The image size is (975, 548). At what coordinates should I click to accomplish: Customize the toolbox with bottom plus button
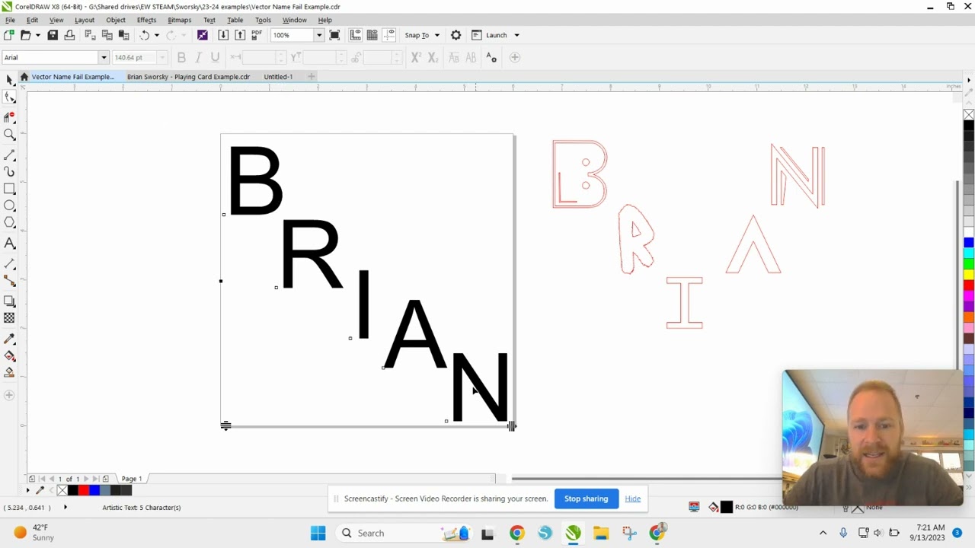click(x=9, y=395)
